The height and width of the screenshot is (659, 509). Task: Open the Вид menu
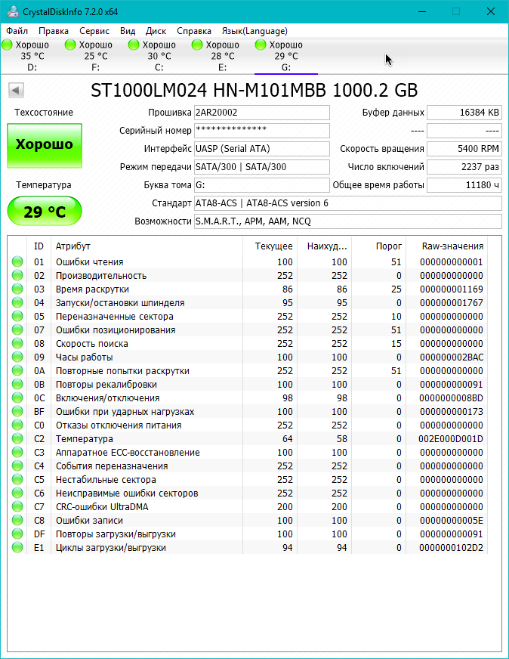[127, 31]
